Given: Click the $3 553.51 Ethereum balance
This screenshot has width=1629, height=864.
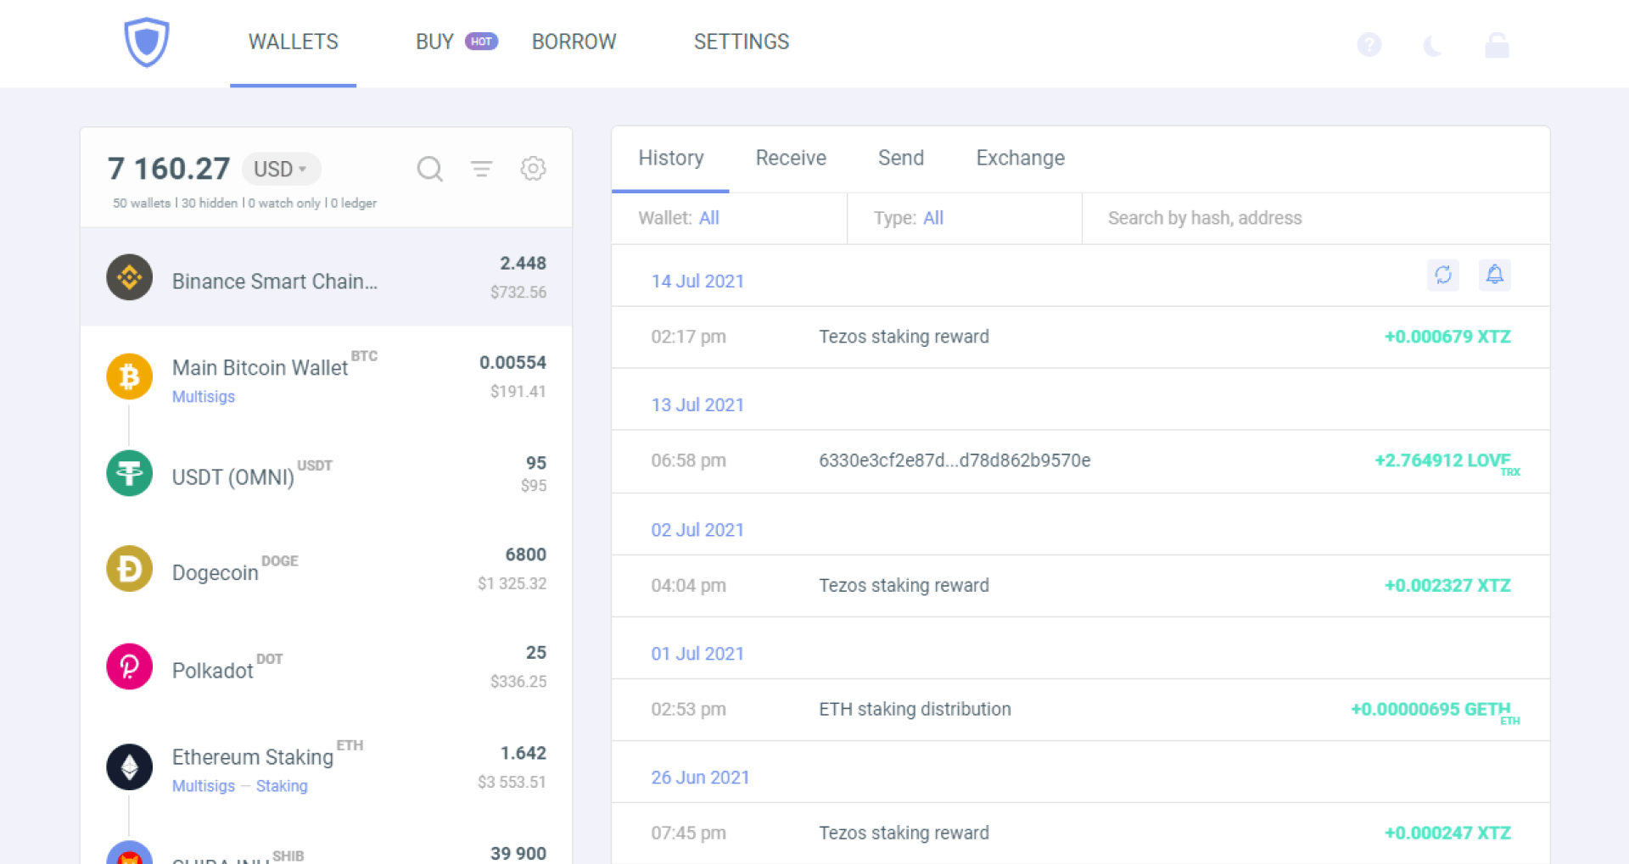Looking at the screenshot, I should click(x=512, y=783).
